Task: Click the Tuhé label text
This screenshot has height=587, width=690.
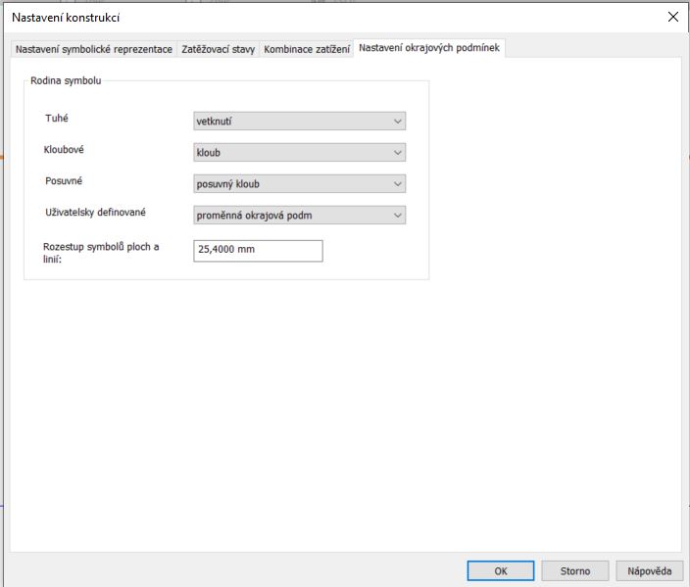Action: coord(57,119)
